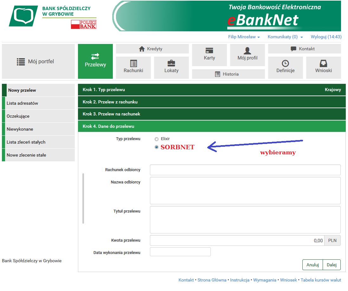Click the Dalej button
The image size is (348, 291).
tap(332, 265)
